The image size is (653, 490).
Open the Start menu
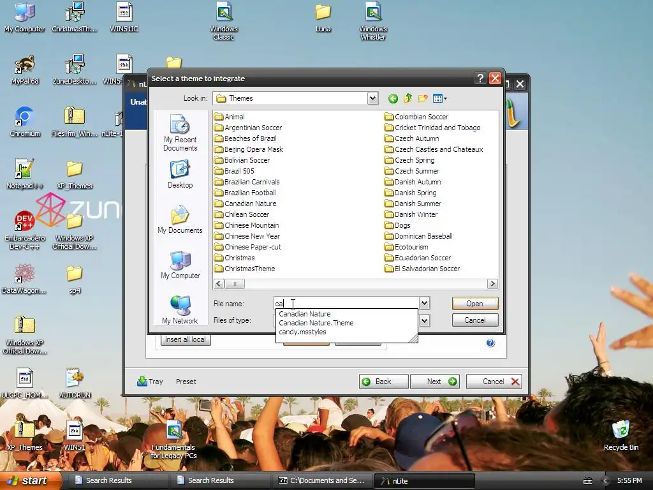31,480
